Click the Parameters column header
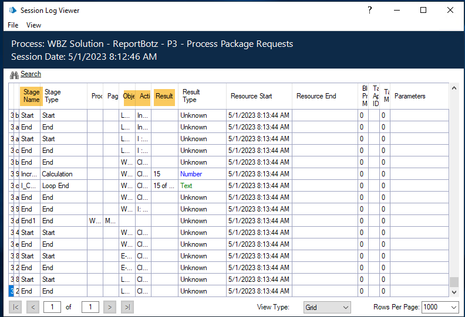Viewport: 465px width, 317px height. coord(419,96)
